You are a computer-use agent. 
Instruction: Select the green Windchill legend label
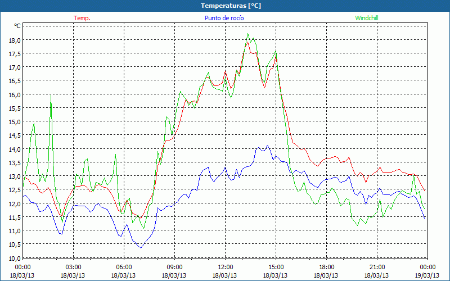point(367,18)
